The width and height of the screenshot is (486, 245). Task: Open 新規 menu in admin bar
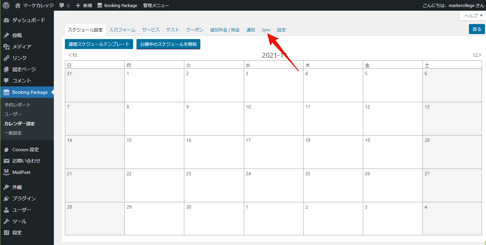tap(84, 5)
